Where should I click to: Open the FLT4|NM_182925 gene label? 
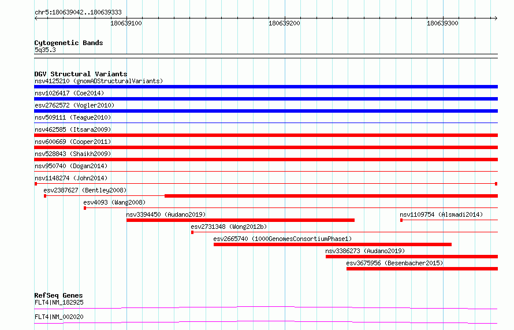59,302
